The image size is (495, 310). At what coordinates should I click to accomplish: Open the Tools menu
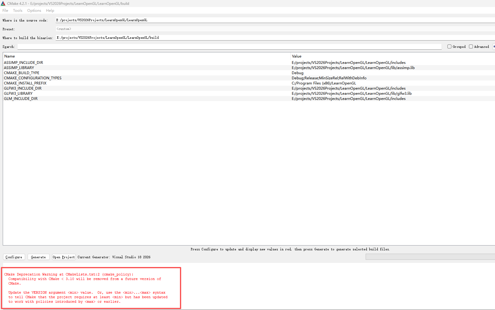(x=18, y=11)
